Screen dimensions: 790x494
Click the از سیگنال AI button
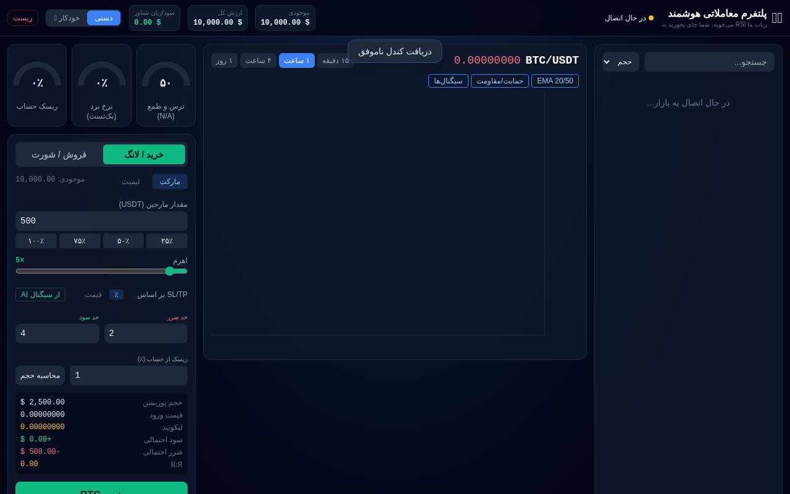pyautogui.click(x=40, y=295)
